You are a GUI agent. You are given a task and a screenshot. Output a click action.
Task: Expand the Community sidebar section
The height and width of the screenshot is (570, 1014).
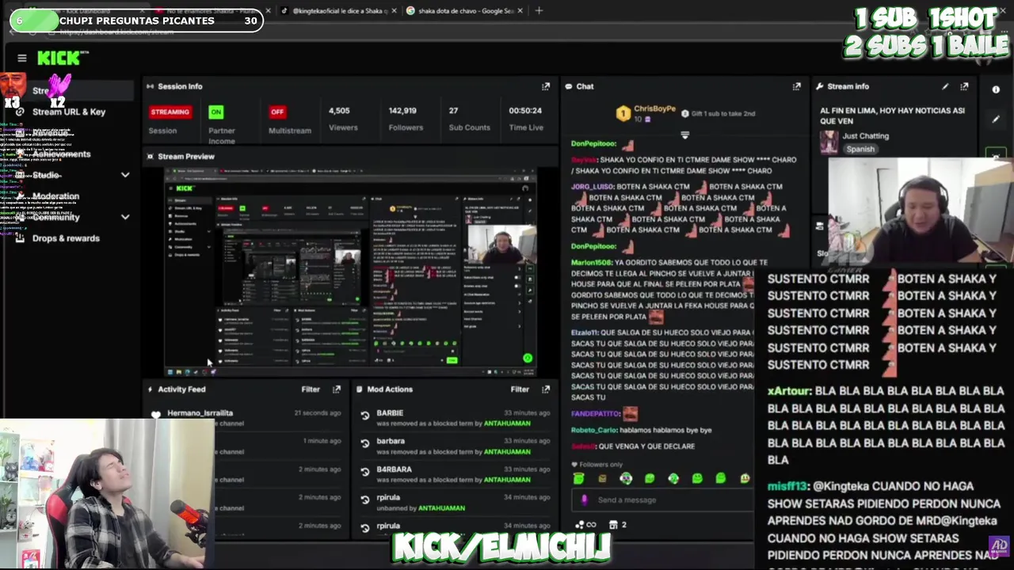pyautogui.click(x=125, y=217)
